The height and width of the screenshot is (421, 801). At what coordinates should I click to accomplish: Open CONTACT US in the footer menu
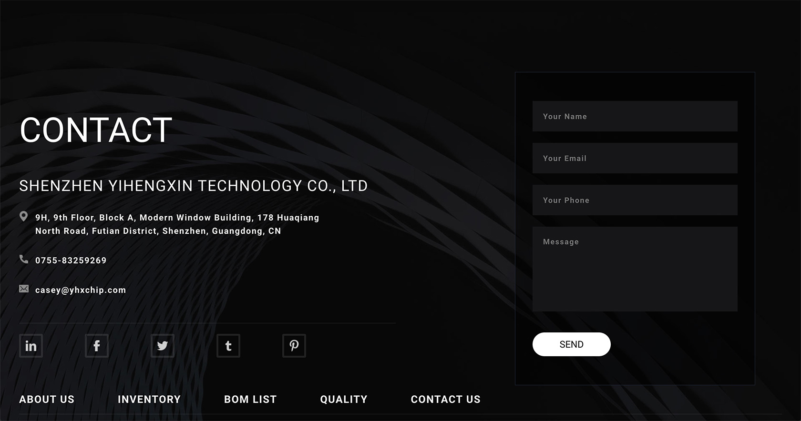pos(446,400)
